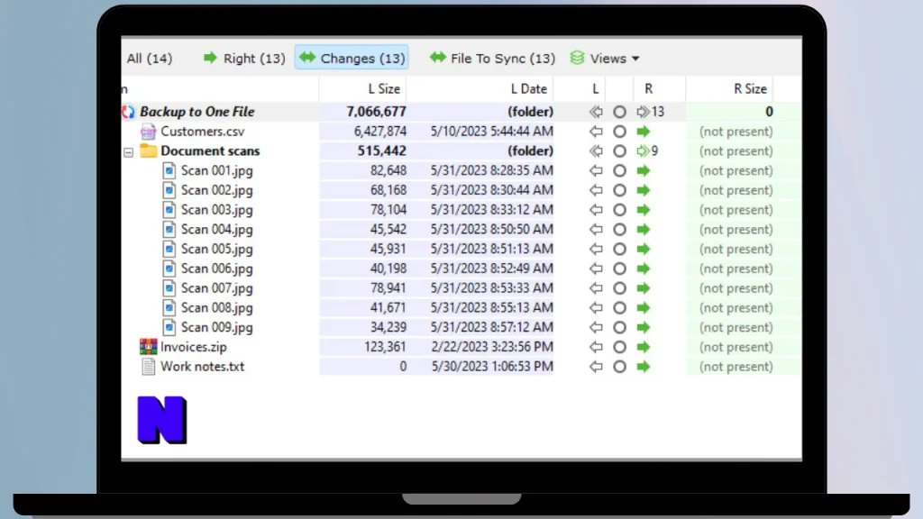923x519 pixels.
Task: Click double left arrow for Backup to One File
Action: click(x=596, y=112)
